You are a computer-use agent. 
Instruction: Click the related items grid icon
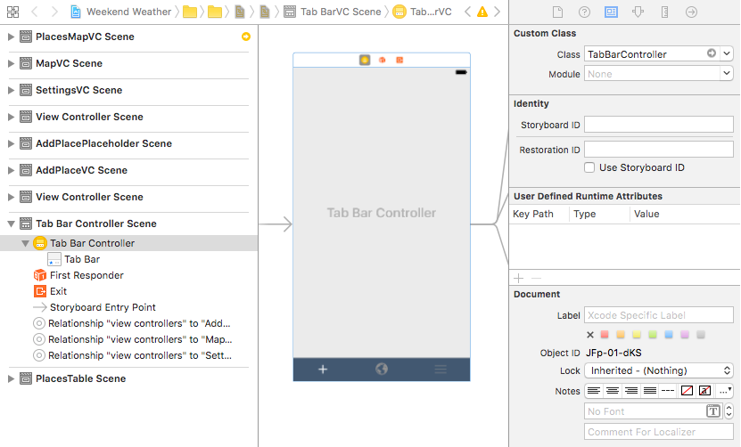click(x=12, y=12)
